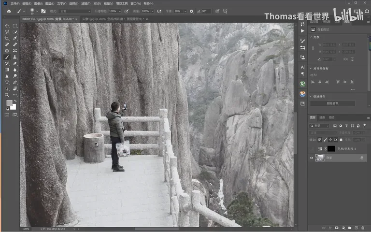Click the Remove Background button
This screenshot has height=232, width=371.
(332, 103)
